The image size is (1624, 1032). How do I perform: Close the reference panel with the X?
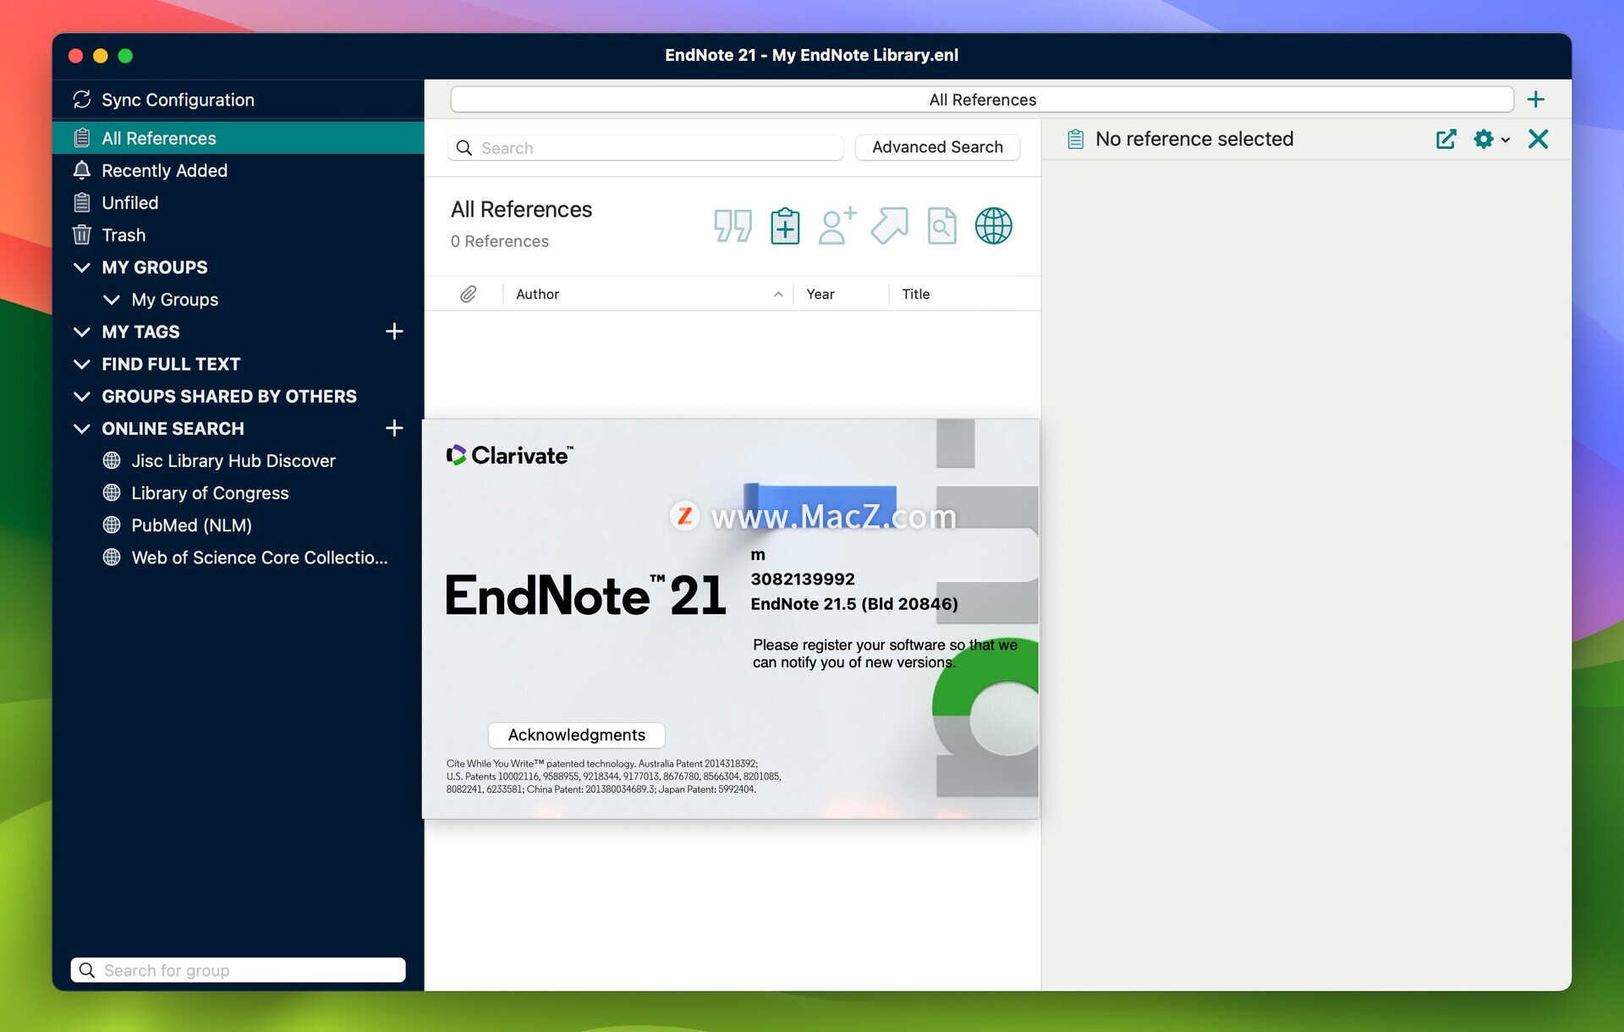point(1539,139)
